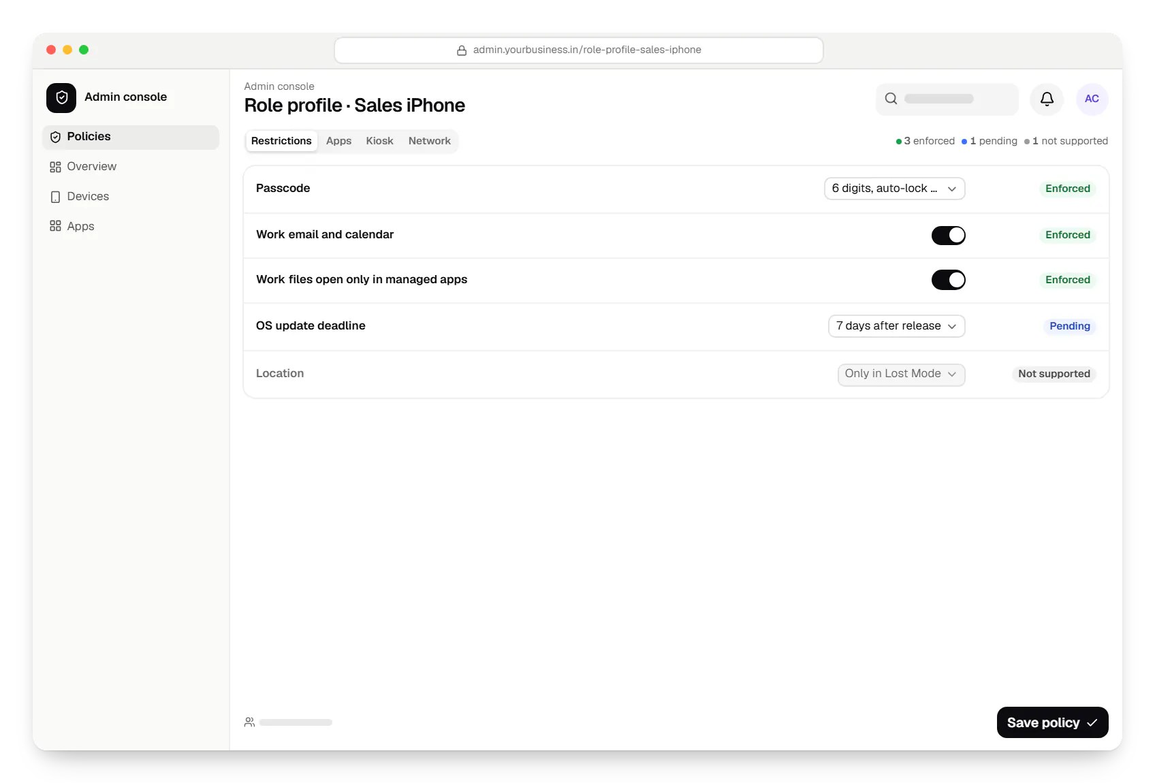This screenshot has height=783, width=1155.
Task: Switch to the Restrictions tab
Action: (x=281, y=141)
